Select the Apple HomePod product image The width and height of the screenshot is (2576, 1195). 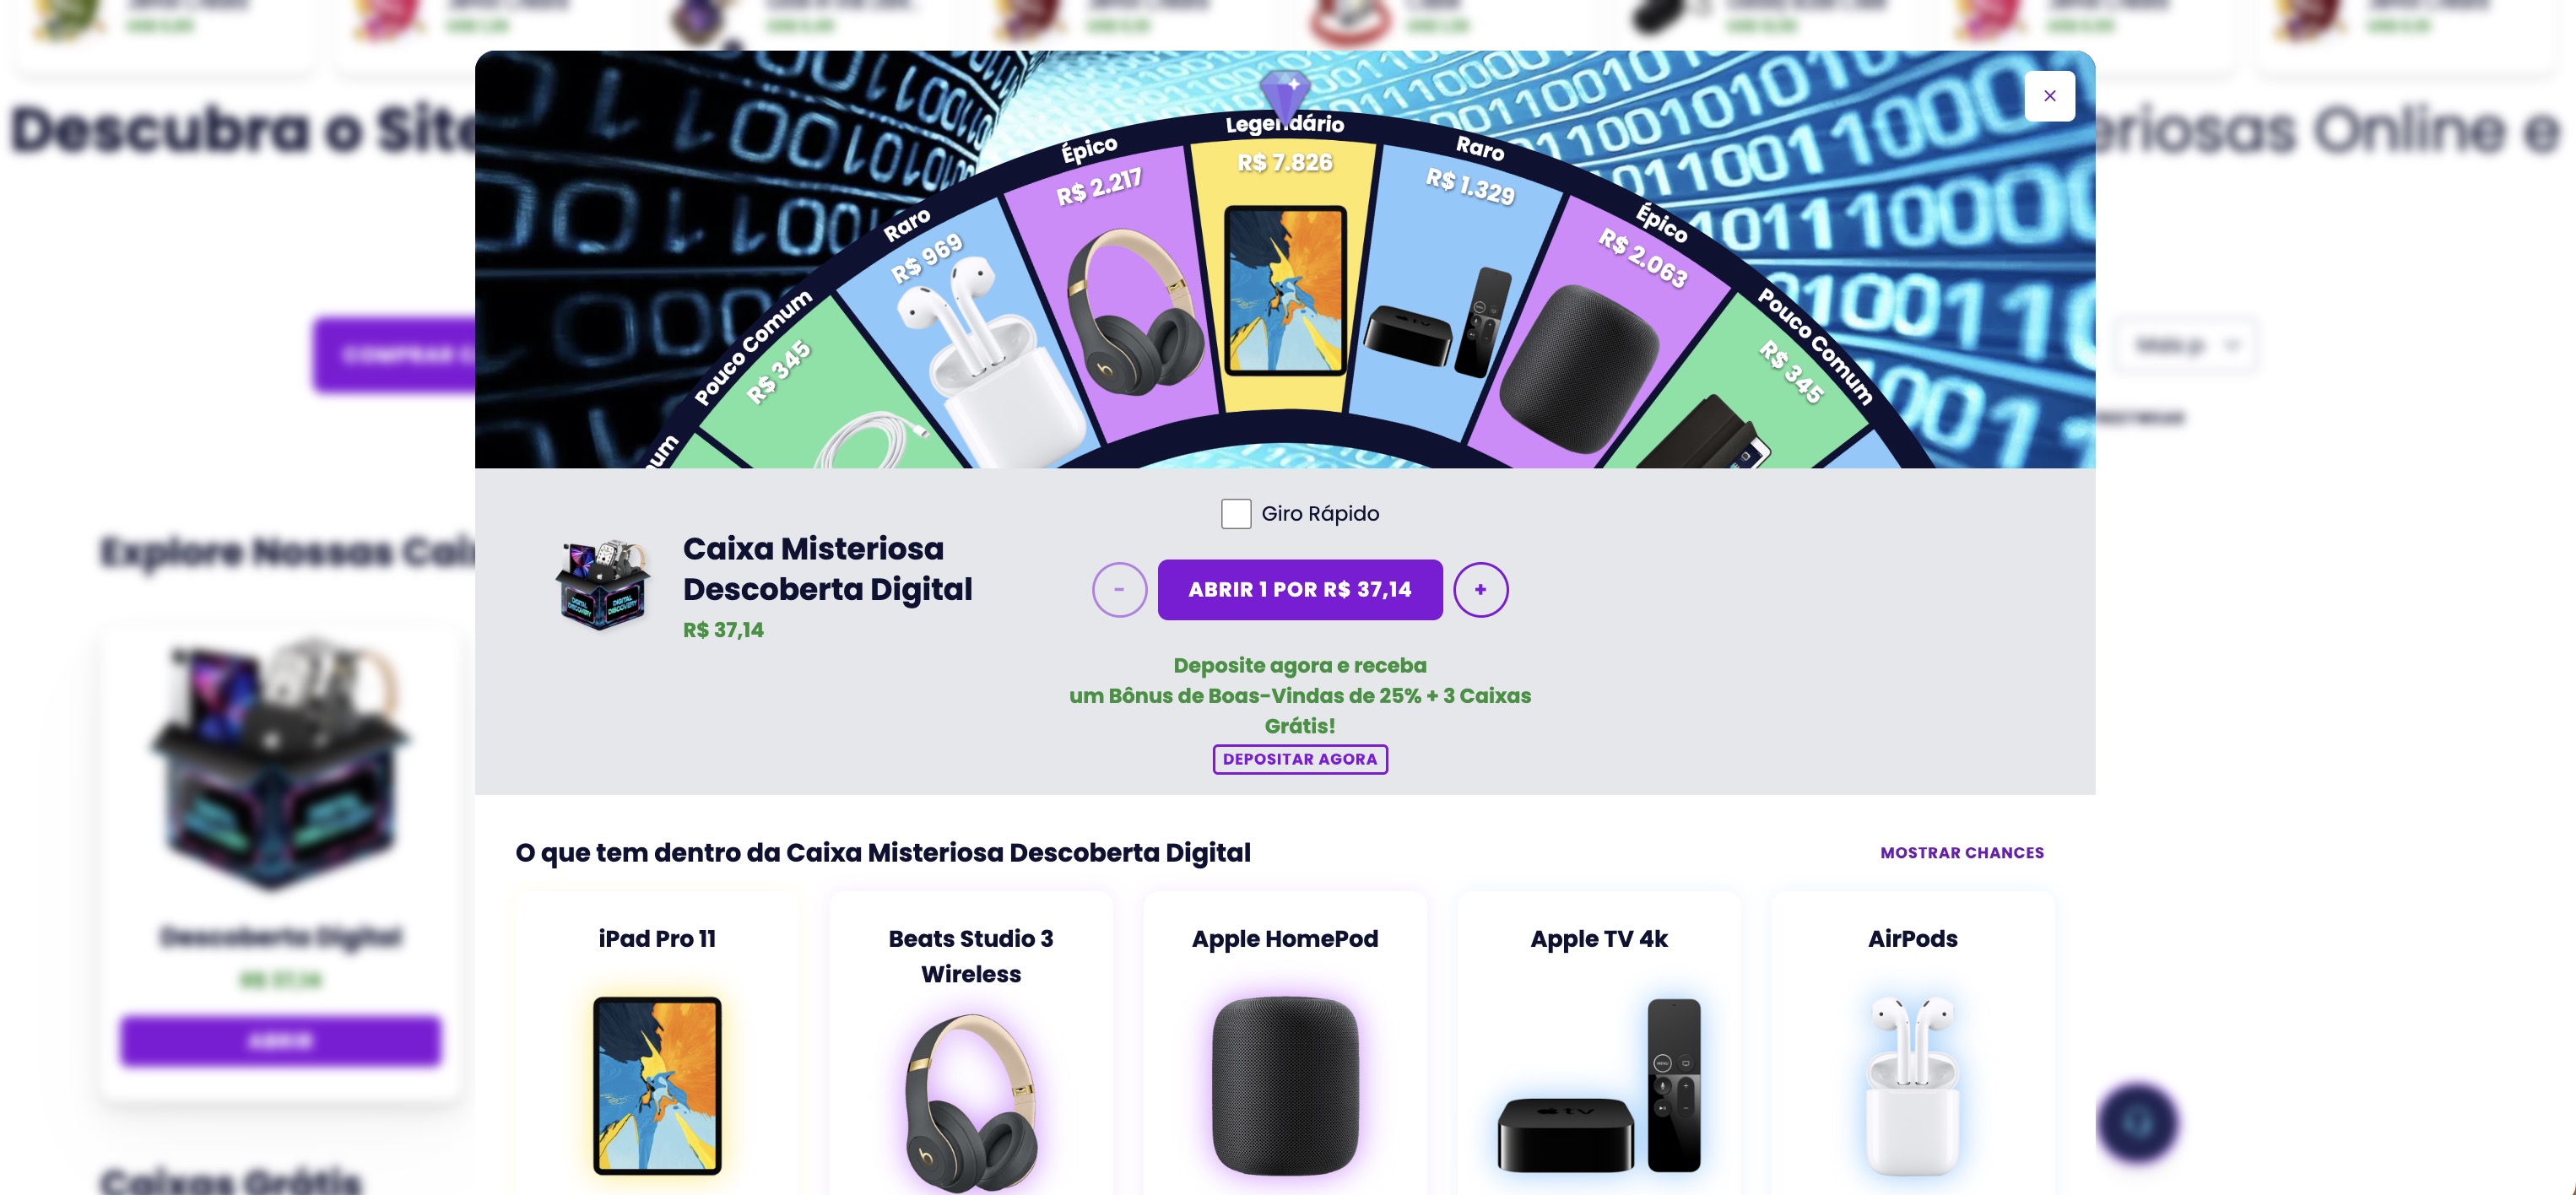1285,1085
